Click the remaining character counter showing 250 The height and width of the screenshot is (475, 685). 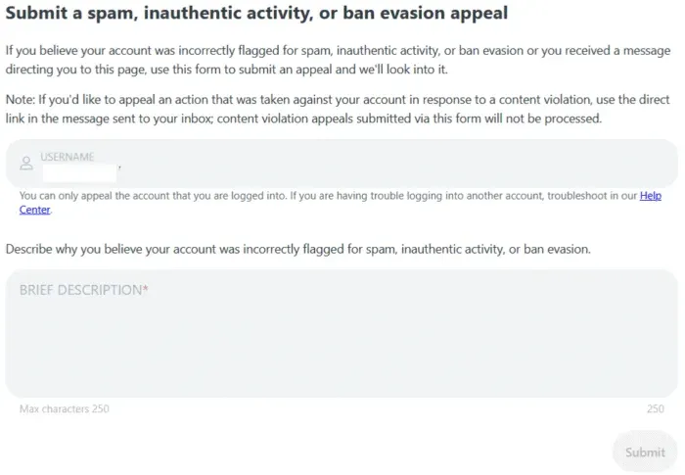pyautogui.click(x=656, y=408)
